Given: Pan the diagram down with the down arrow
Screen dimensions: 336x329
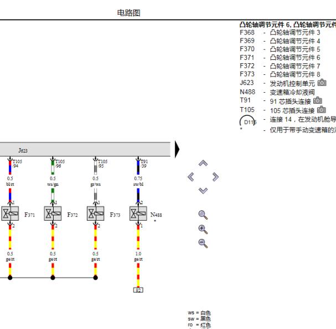Looking at the screenshot, I should tap(203, 190).
